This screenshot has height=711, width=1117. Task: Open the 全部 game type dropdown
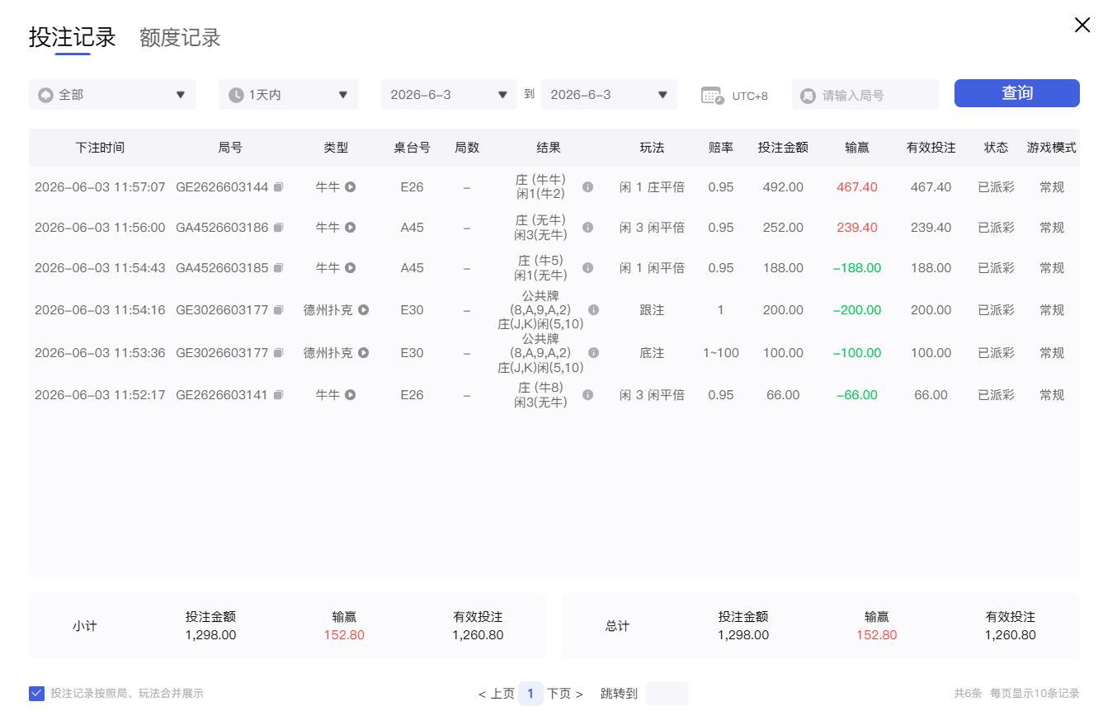click(112, 95)
